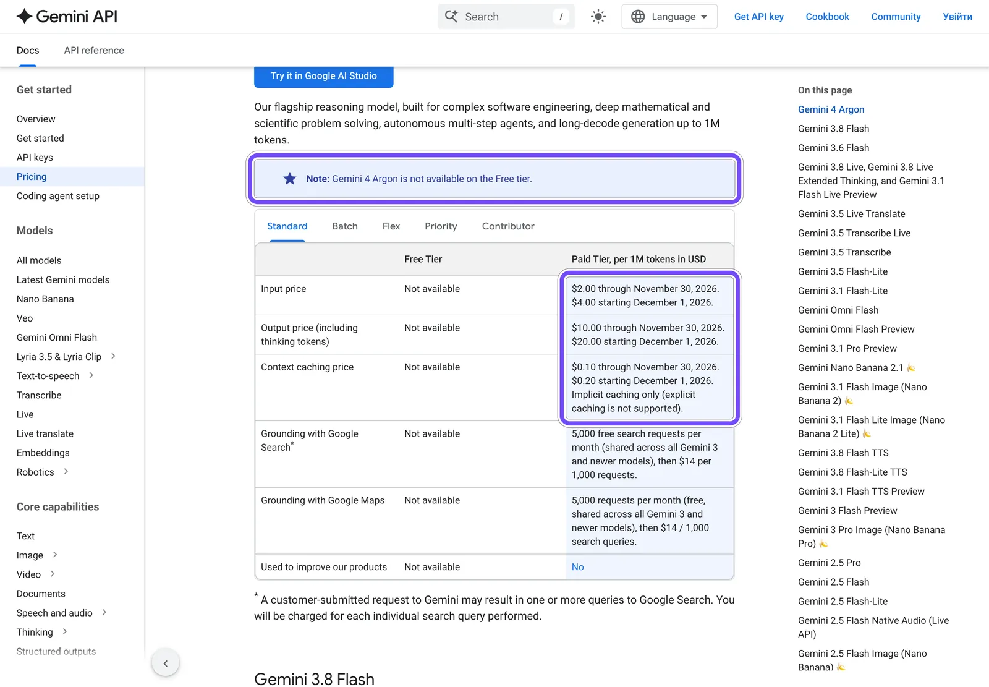Open Embeddings sidebar link
This screenshot has width=989, height=687.
[43, 453]
